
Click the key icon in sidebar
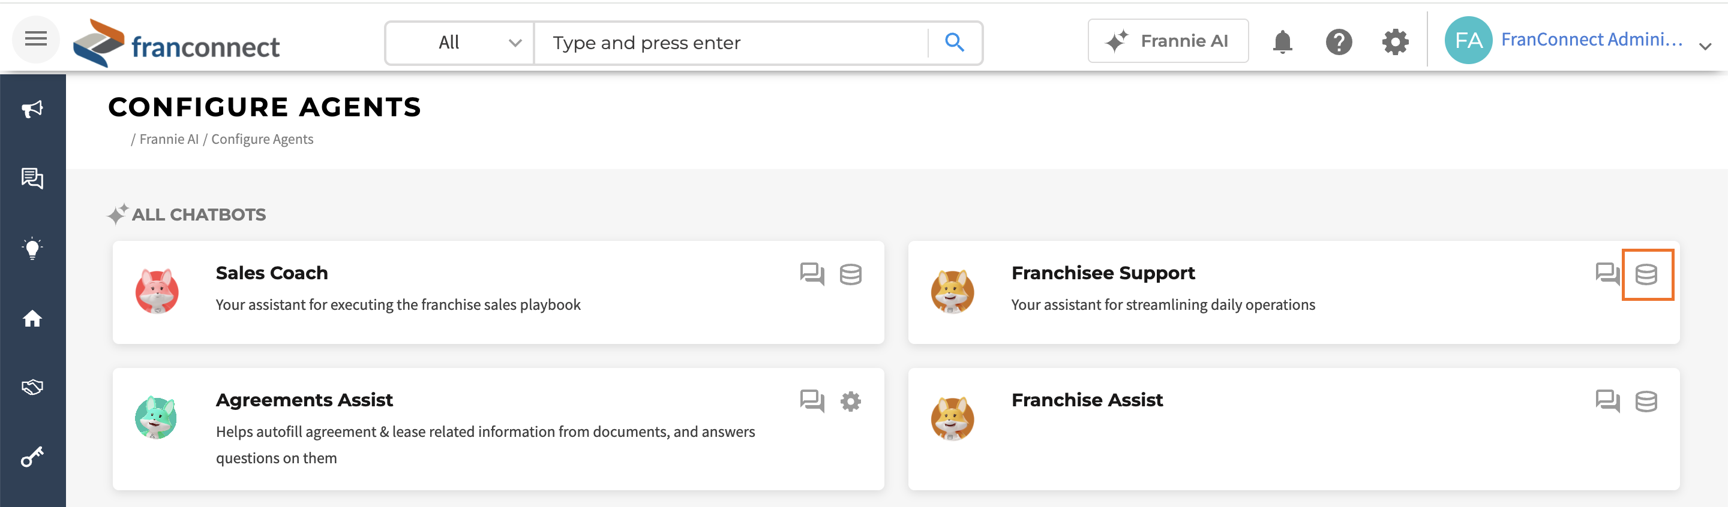pos(32,457)
